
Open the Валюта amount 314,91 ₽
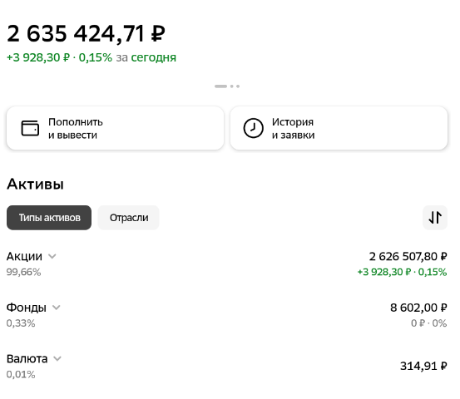click(423, 366)
